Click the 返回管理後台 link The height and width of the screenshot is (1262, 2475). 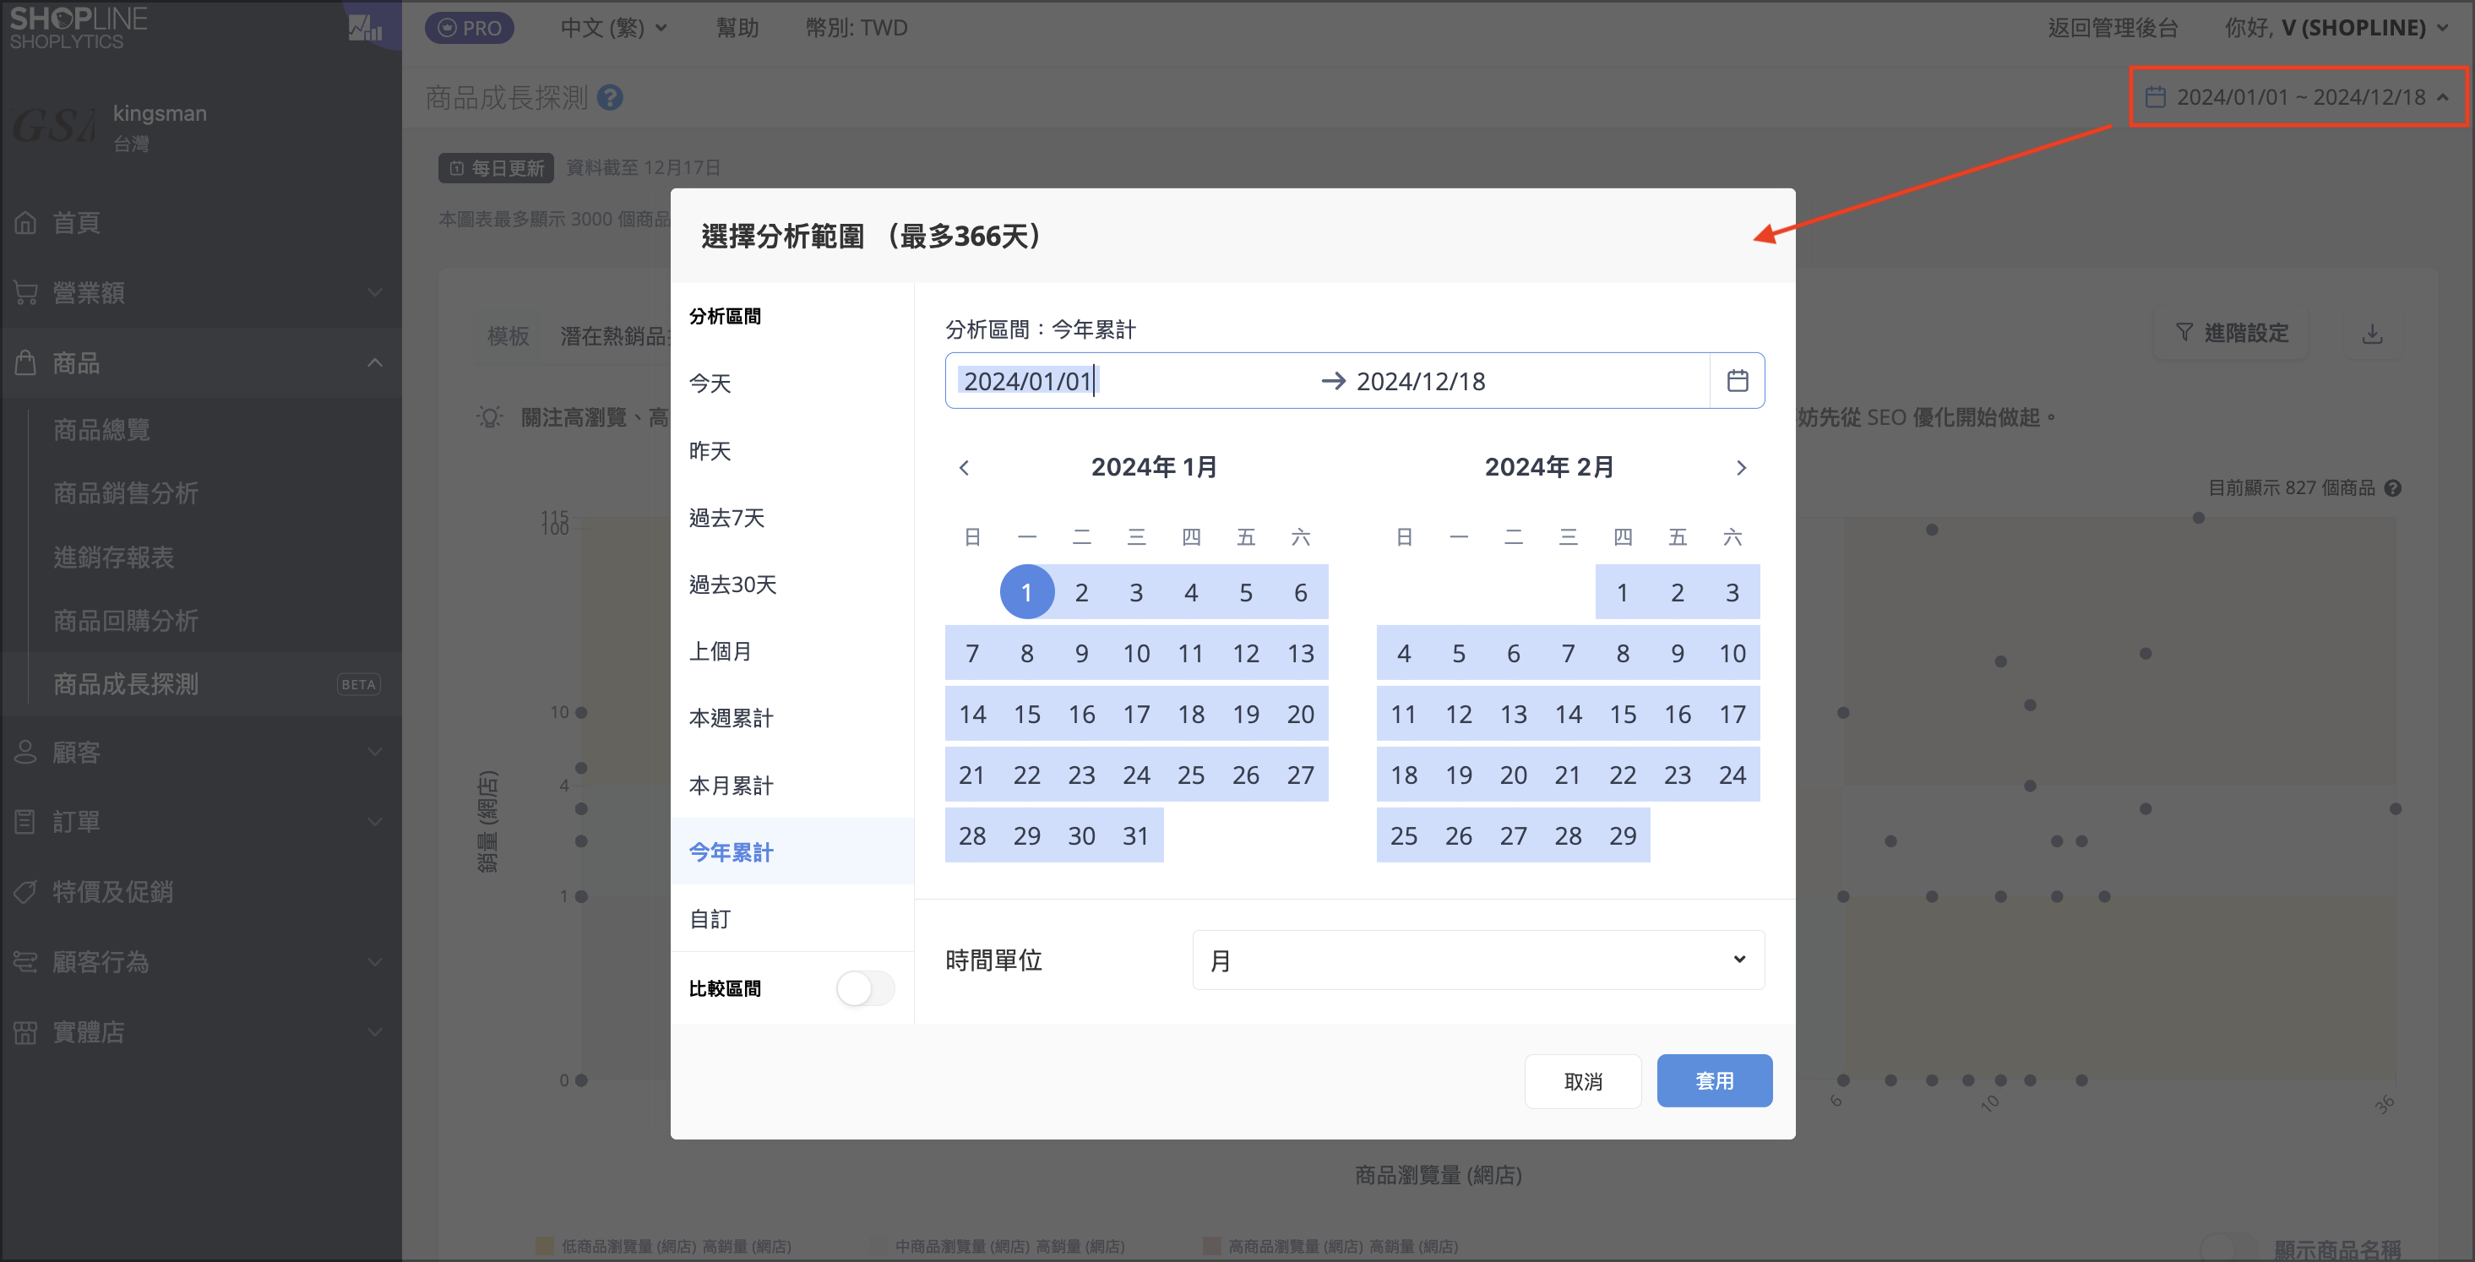click(2113, 28)
